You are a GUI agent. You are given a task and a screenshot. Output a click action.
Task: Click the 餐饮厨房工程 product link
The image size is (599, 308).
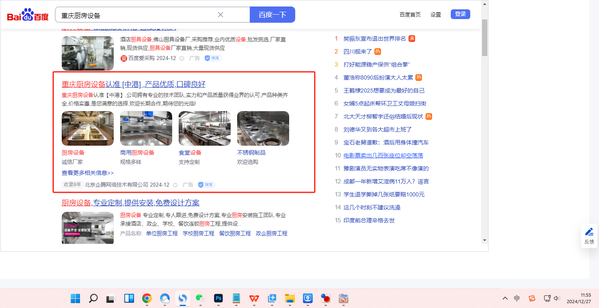tap(235, 233)
